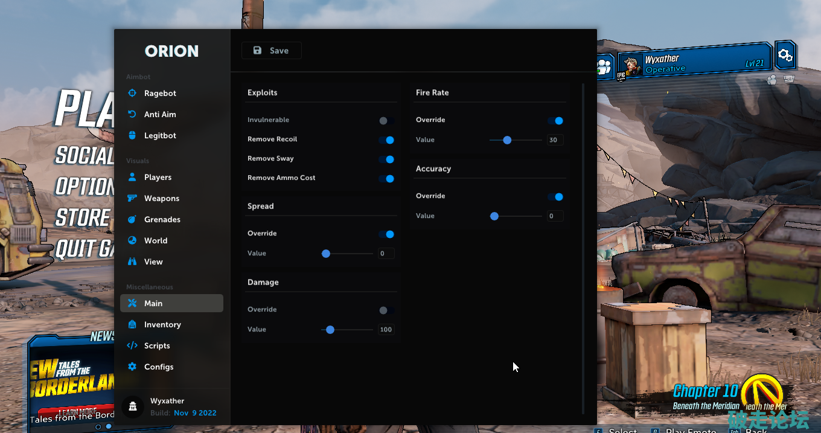
Task: Select the Grenades bomb icon
Action: pos(132,219)
